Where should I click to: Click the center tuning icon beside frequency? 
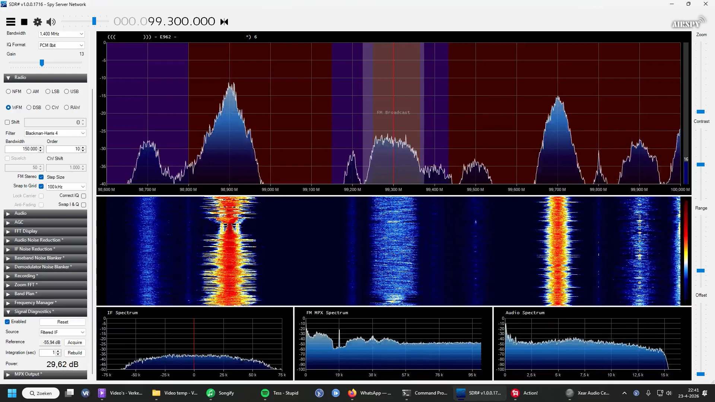[x=224, y=22]
